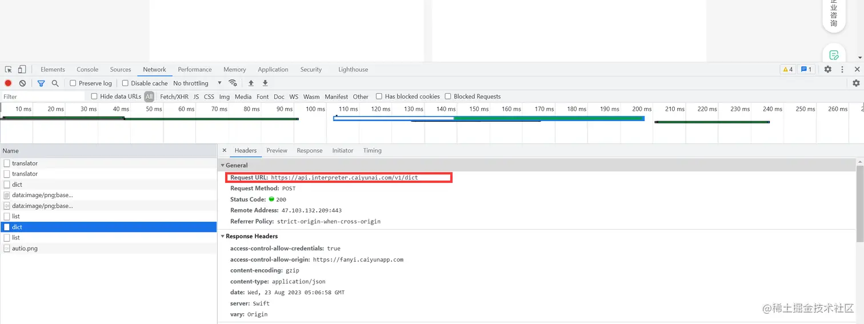Open the Security tab

pos(311,69)
